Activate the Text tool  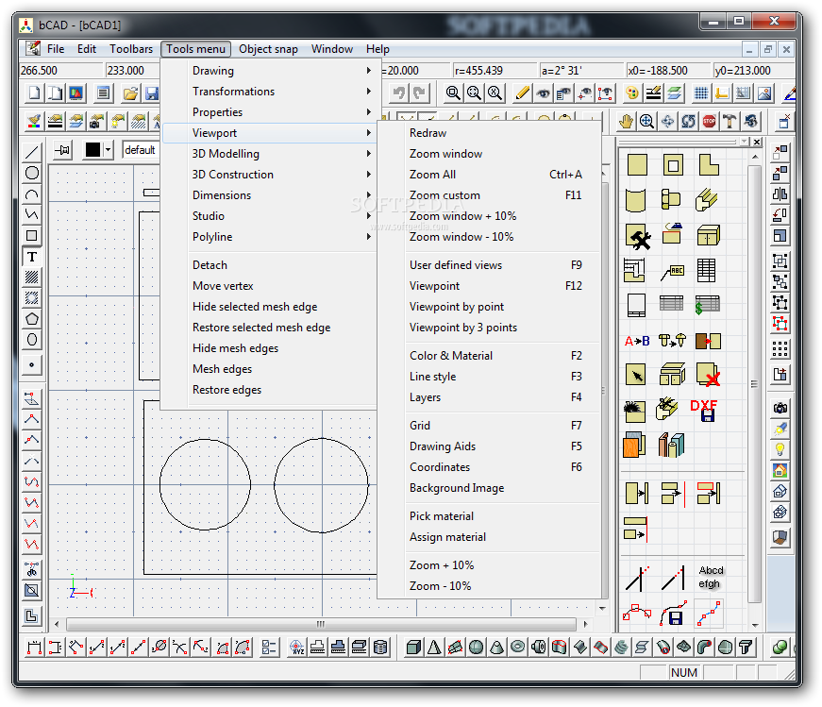pos(32,257)
